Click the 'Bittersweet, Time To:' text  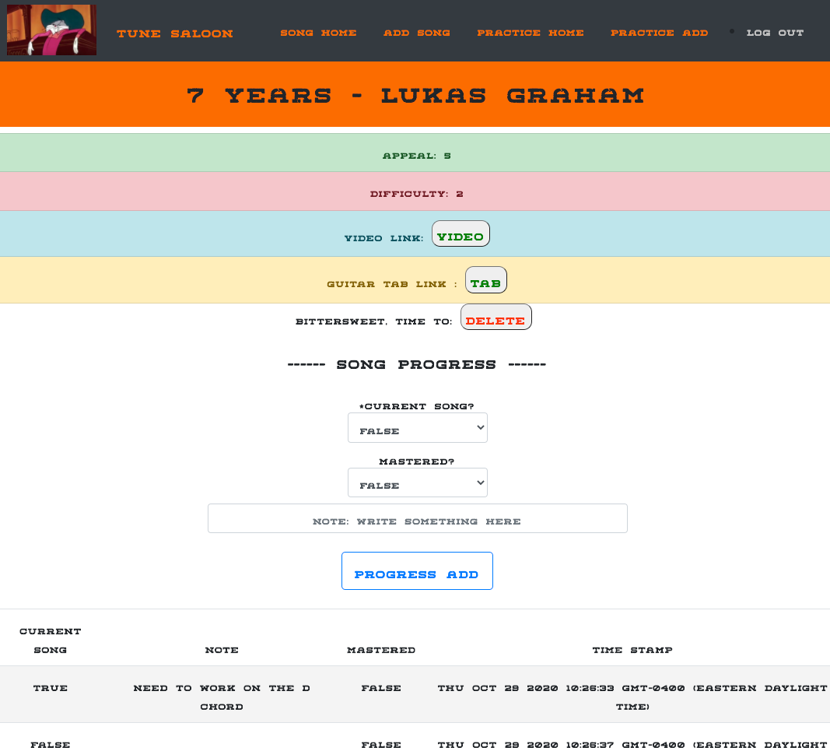373,321
